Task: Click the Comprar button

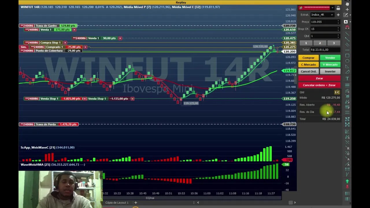Action: tap(308, 58)
